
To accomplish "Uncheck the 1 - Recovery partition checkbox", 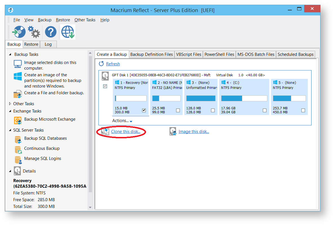I will (144, 110).
